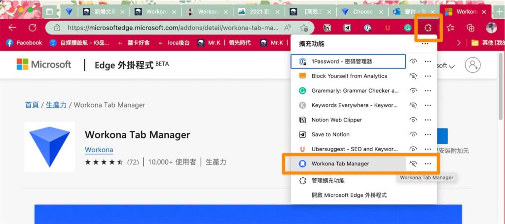Toggle toolbar visibility for 1Password
The image size is (505, 224).
click(413, 62)
